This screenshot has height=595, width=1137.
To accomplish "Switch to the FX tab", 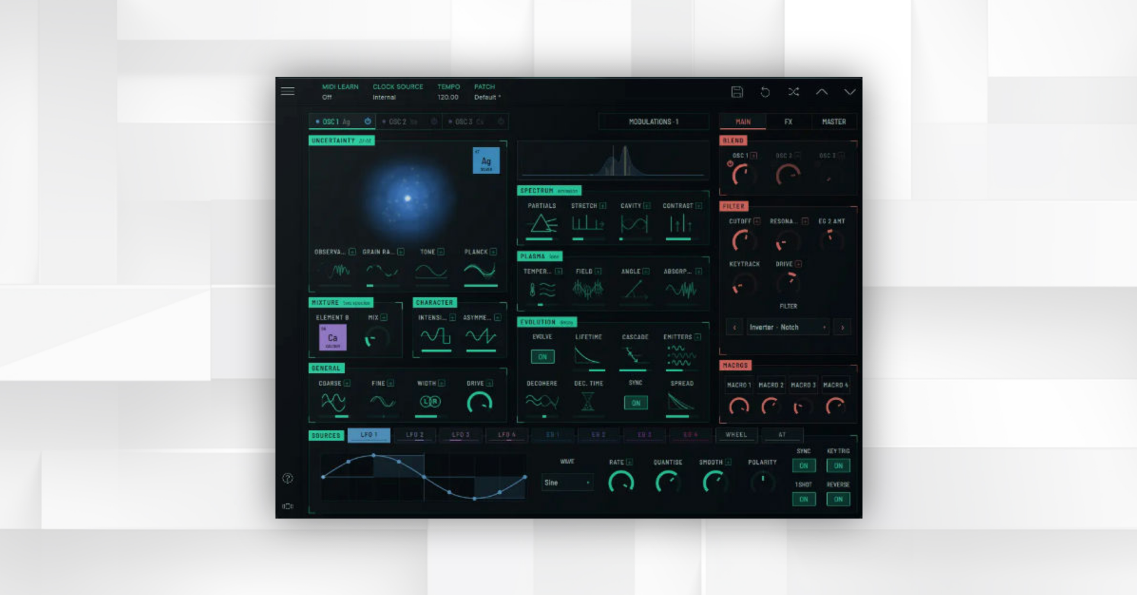I will (788, 121).
